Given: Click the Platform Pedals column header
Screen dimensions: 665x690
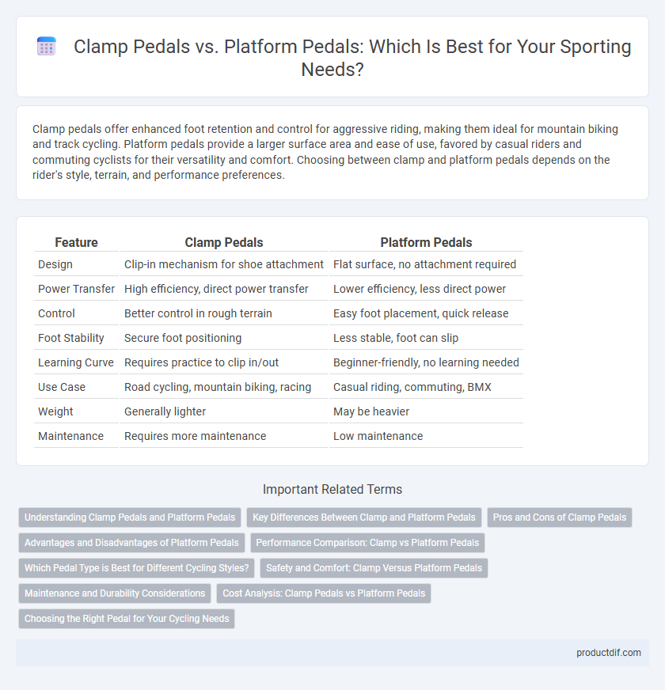Looking at the screenshot, I should [426, 242].
